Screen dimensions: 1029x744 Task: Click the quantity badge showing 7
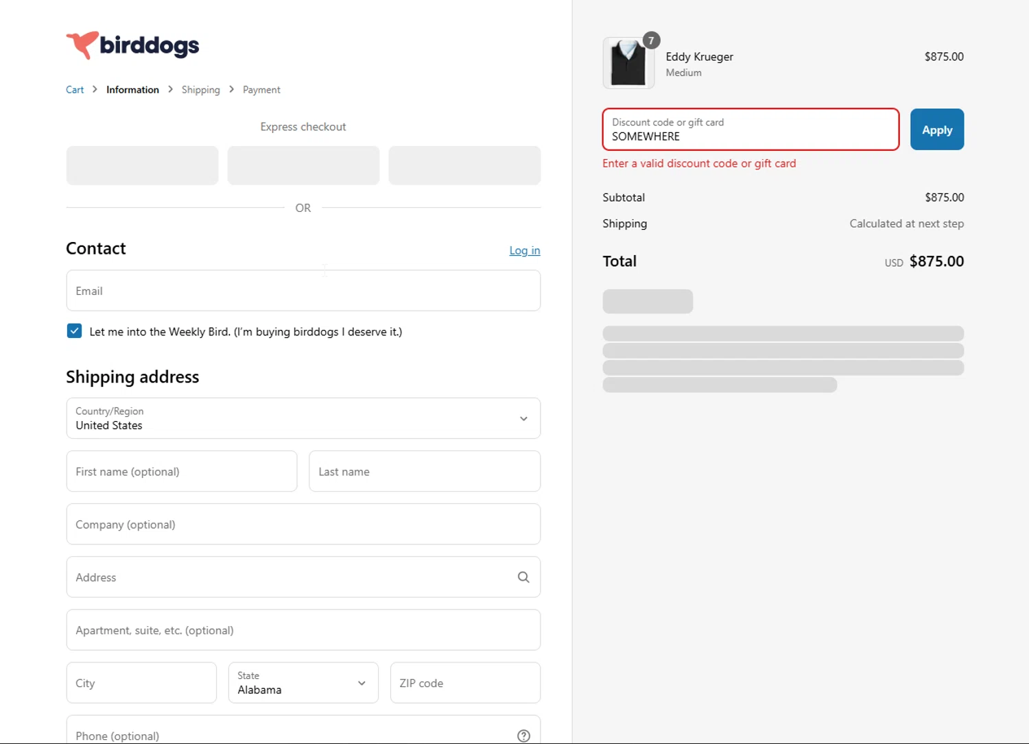pyautogui.click(x=651, y=40)
